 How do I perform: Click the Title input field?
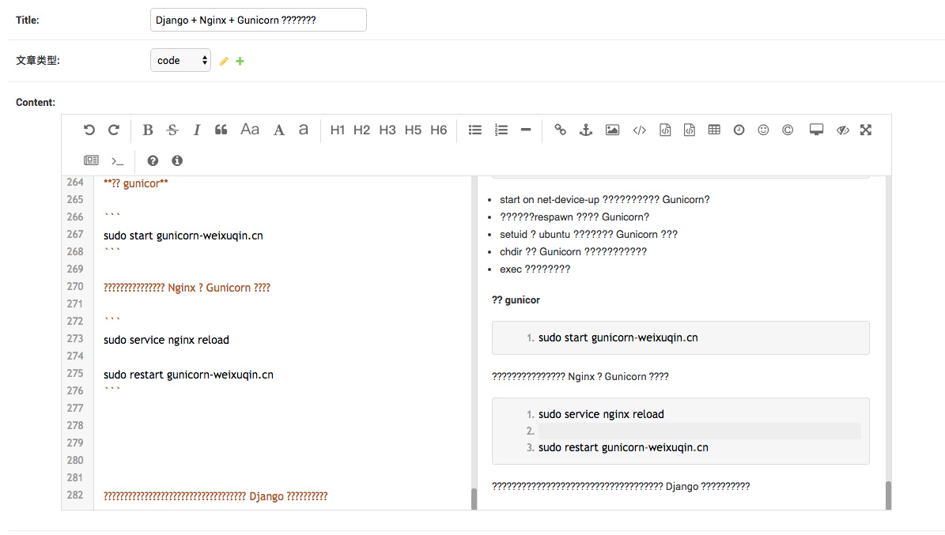(x=259, y=20)
